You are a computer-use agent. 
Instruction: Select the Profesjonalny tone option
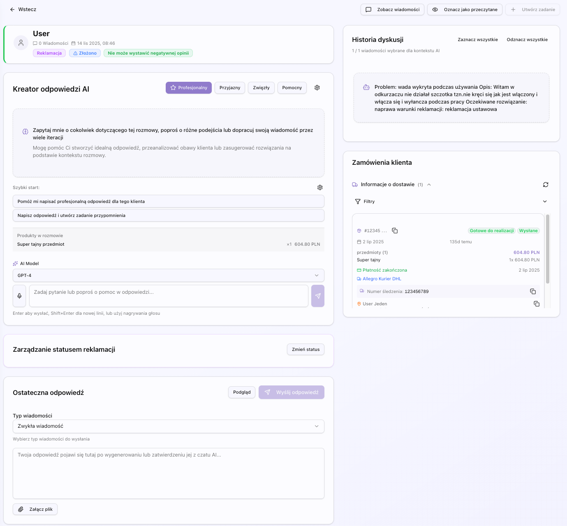pyautogui.click(x=189, y=88)
